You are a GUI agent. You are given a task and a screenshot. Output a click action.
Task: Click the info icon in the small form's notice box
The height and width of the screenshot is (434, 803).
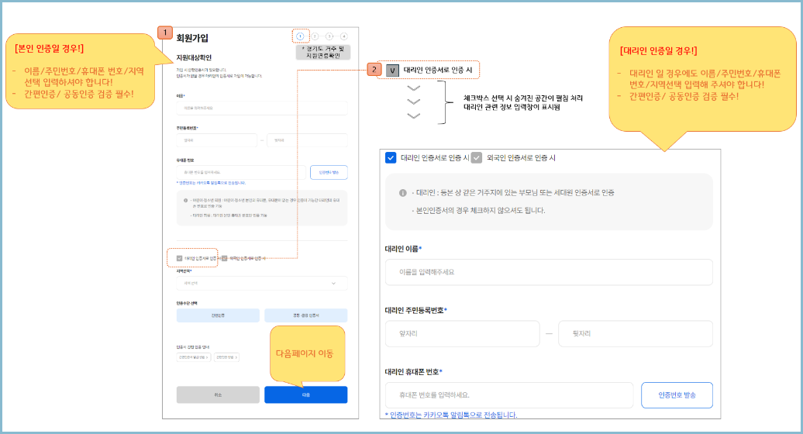click(185, 200)
